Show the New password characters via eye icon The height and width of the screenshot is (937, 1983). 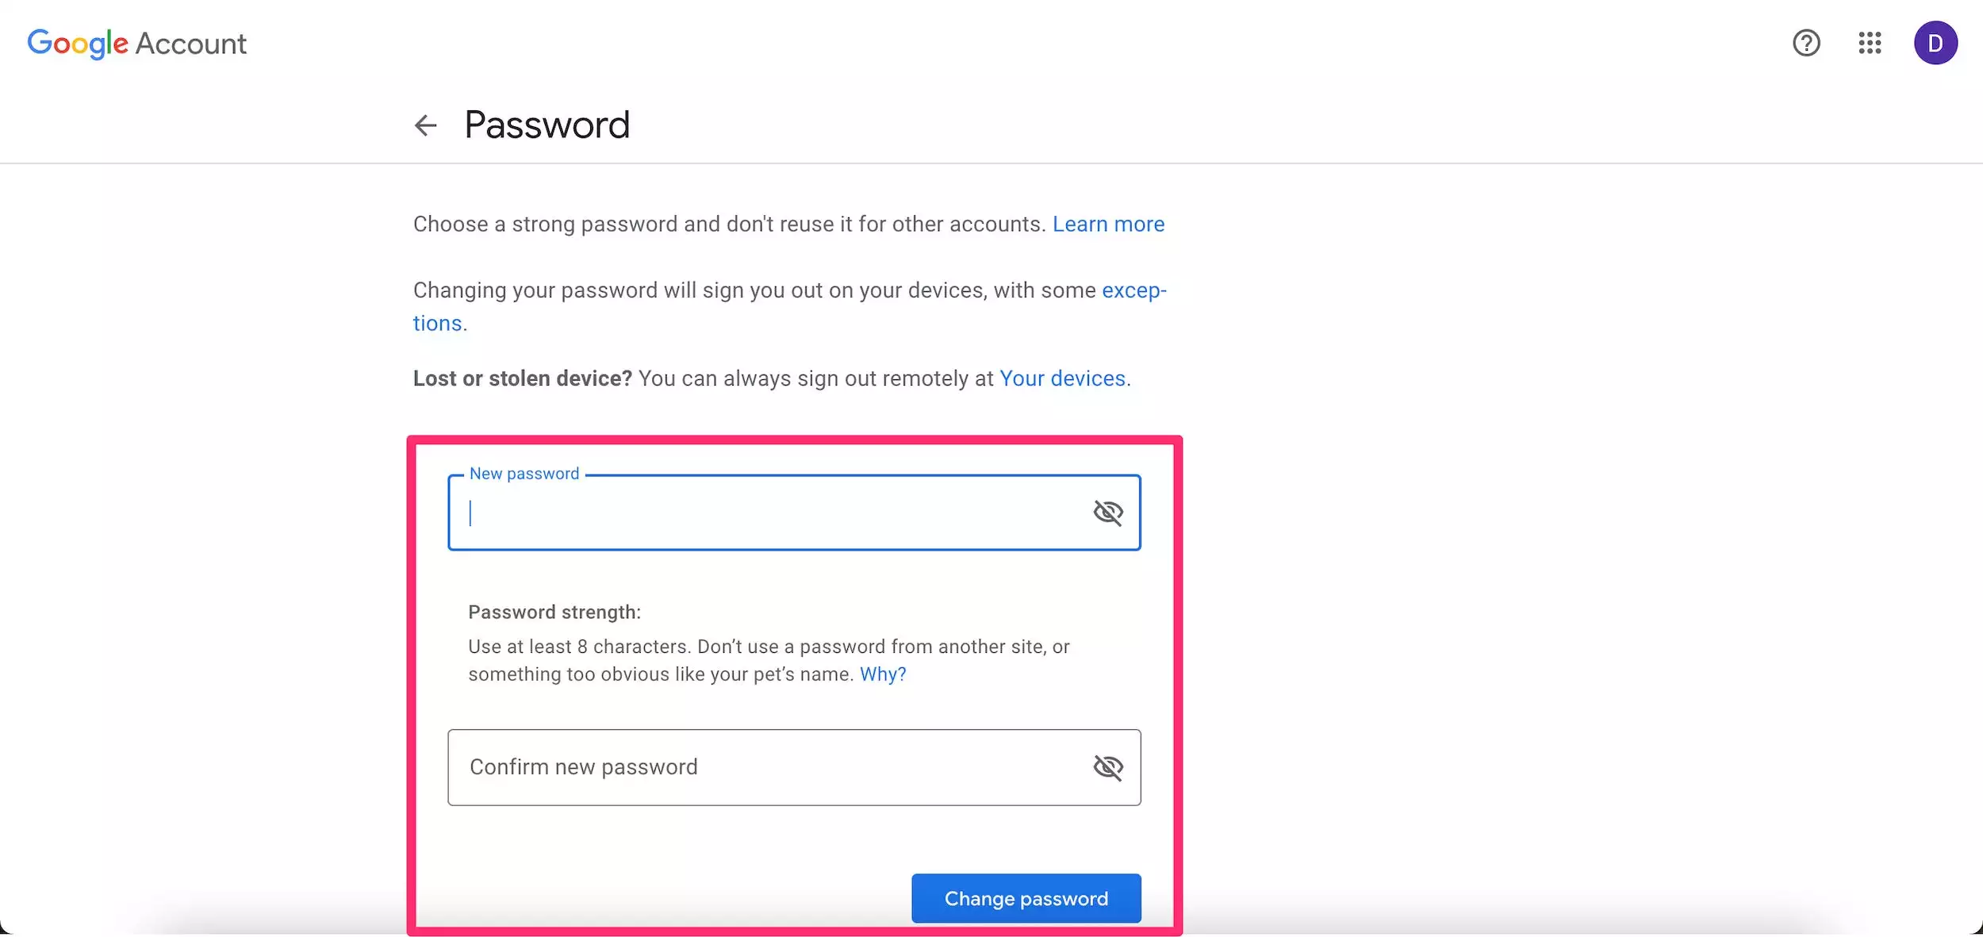[1108, 513]
